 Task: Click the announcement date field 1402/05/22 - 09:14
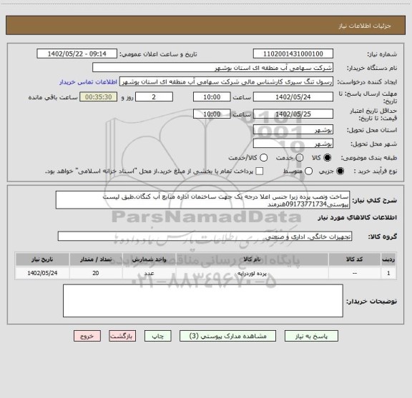pyautogui.click(x=77, y=54)
